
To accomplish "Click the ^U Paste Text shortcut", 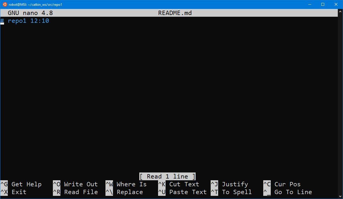I will [x=182, y=192].
